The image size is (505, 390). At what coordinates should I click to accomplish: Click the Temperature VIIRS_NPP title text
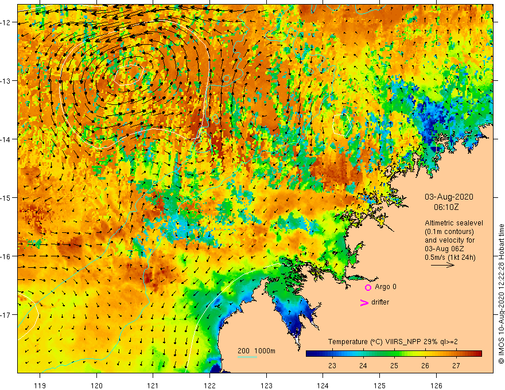click(393, 342)
